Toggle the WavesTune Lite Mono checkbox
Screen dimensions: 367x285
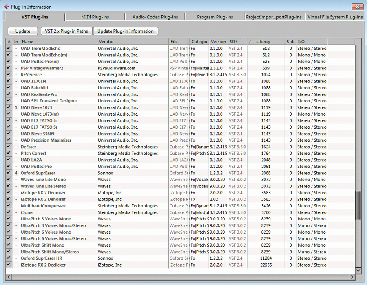(x=9, y=180)
